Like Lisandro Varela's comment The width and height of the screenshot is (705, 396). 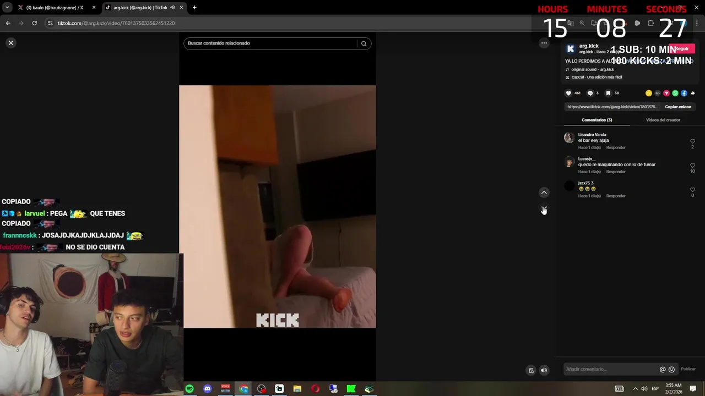pyautogui.click(x=692, y=141)
